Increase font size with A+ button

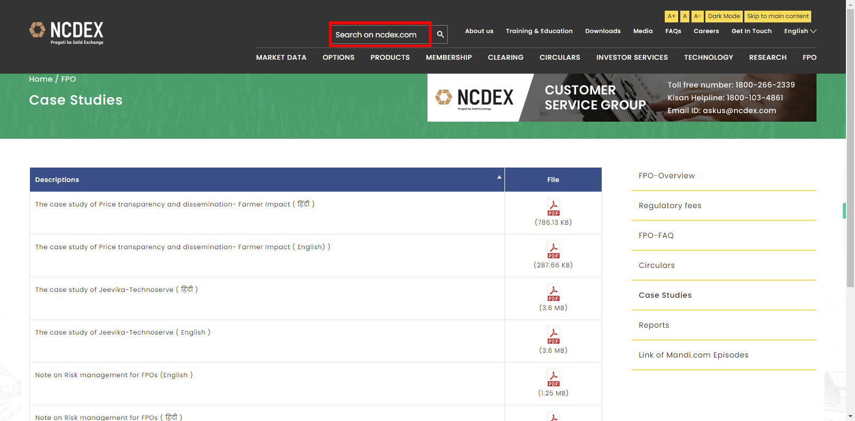click(671, 17)
